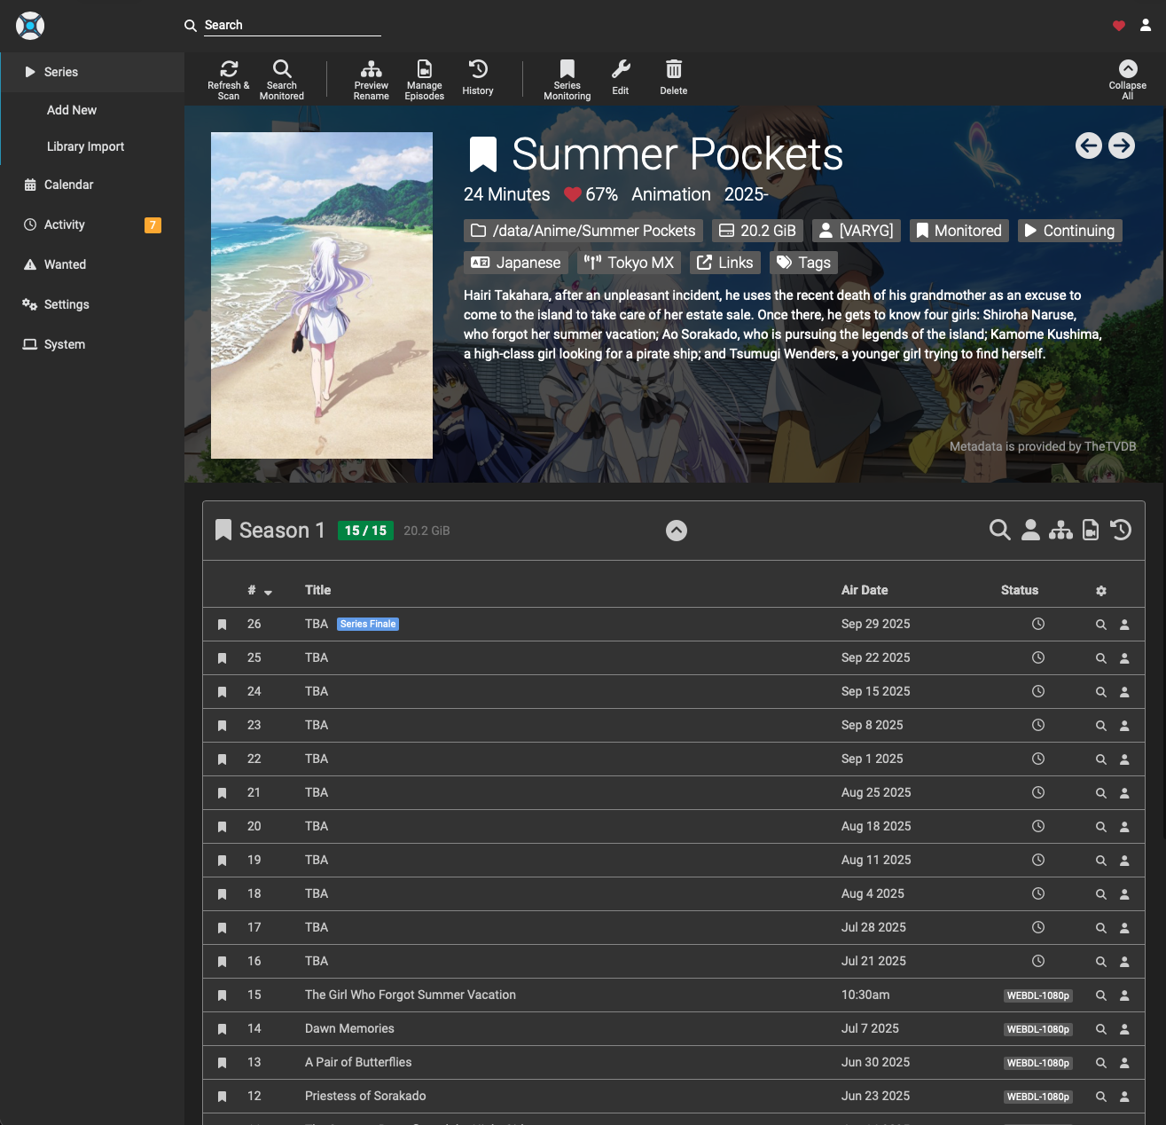Click the Air Date column header

point(865,590)
